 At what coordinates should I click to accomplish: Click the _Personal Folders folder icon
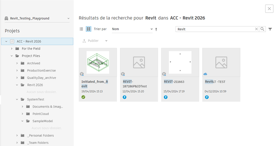point(22,136)
